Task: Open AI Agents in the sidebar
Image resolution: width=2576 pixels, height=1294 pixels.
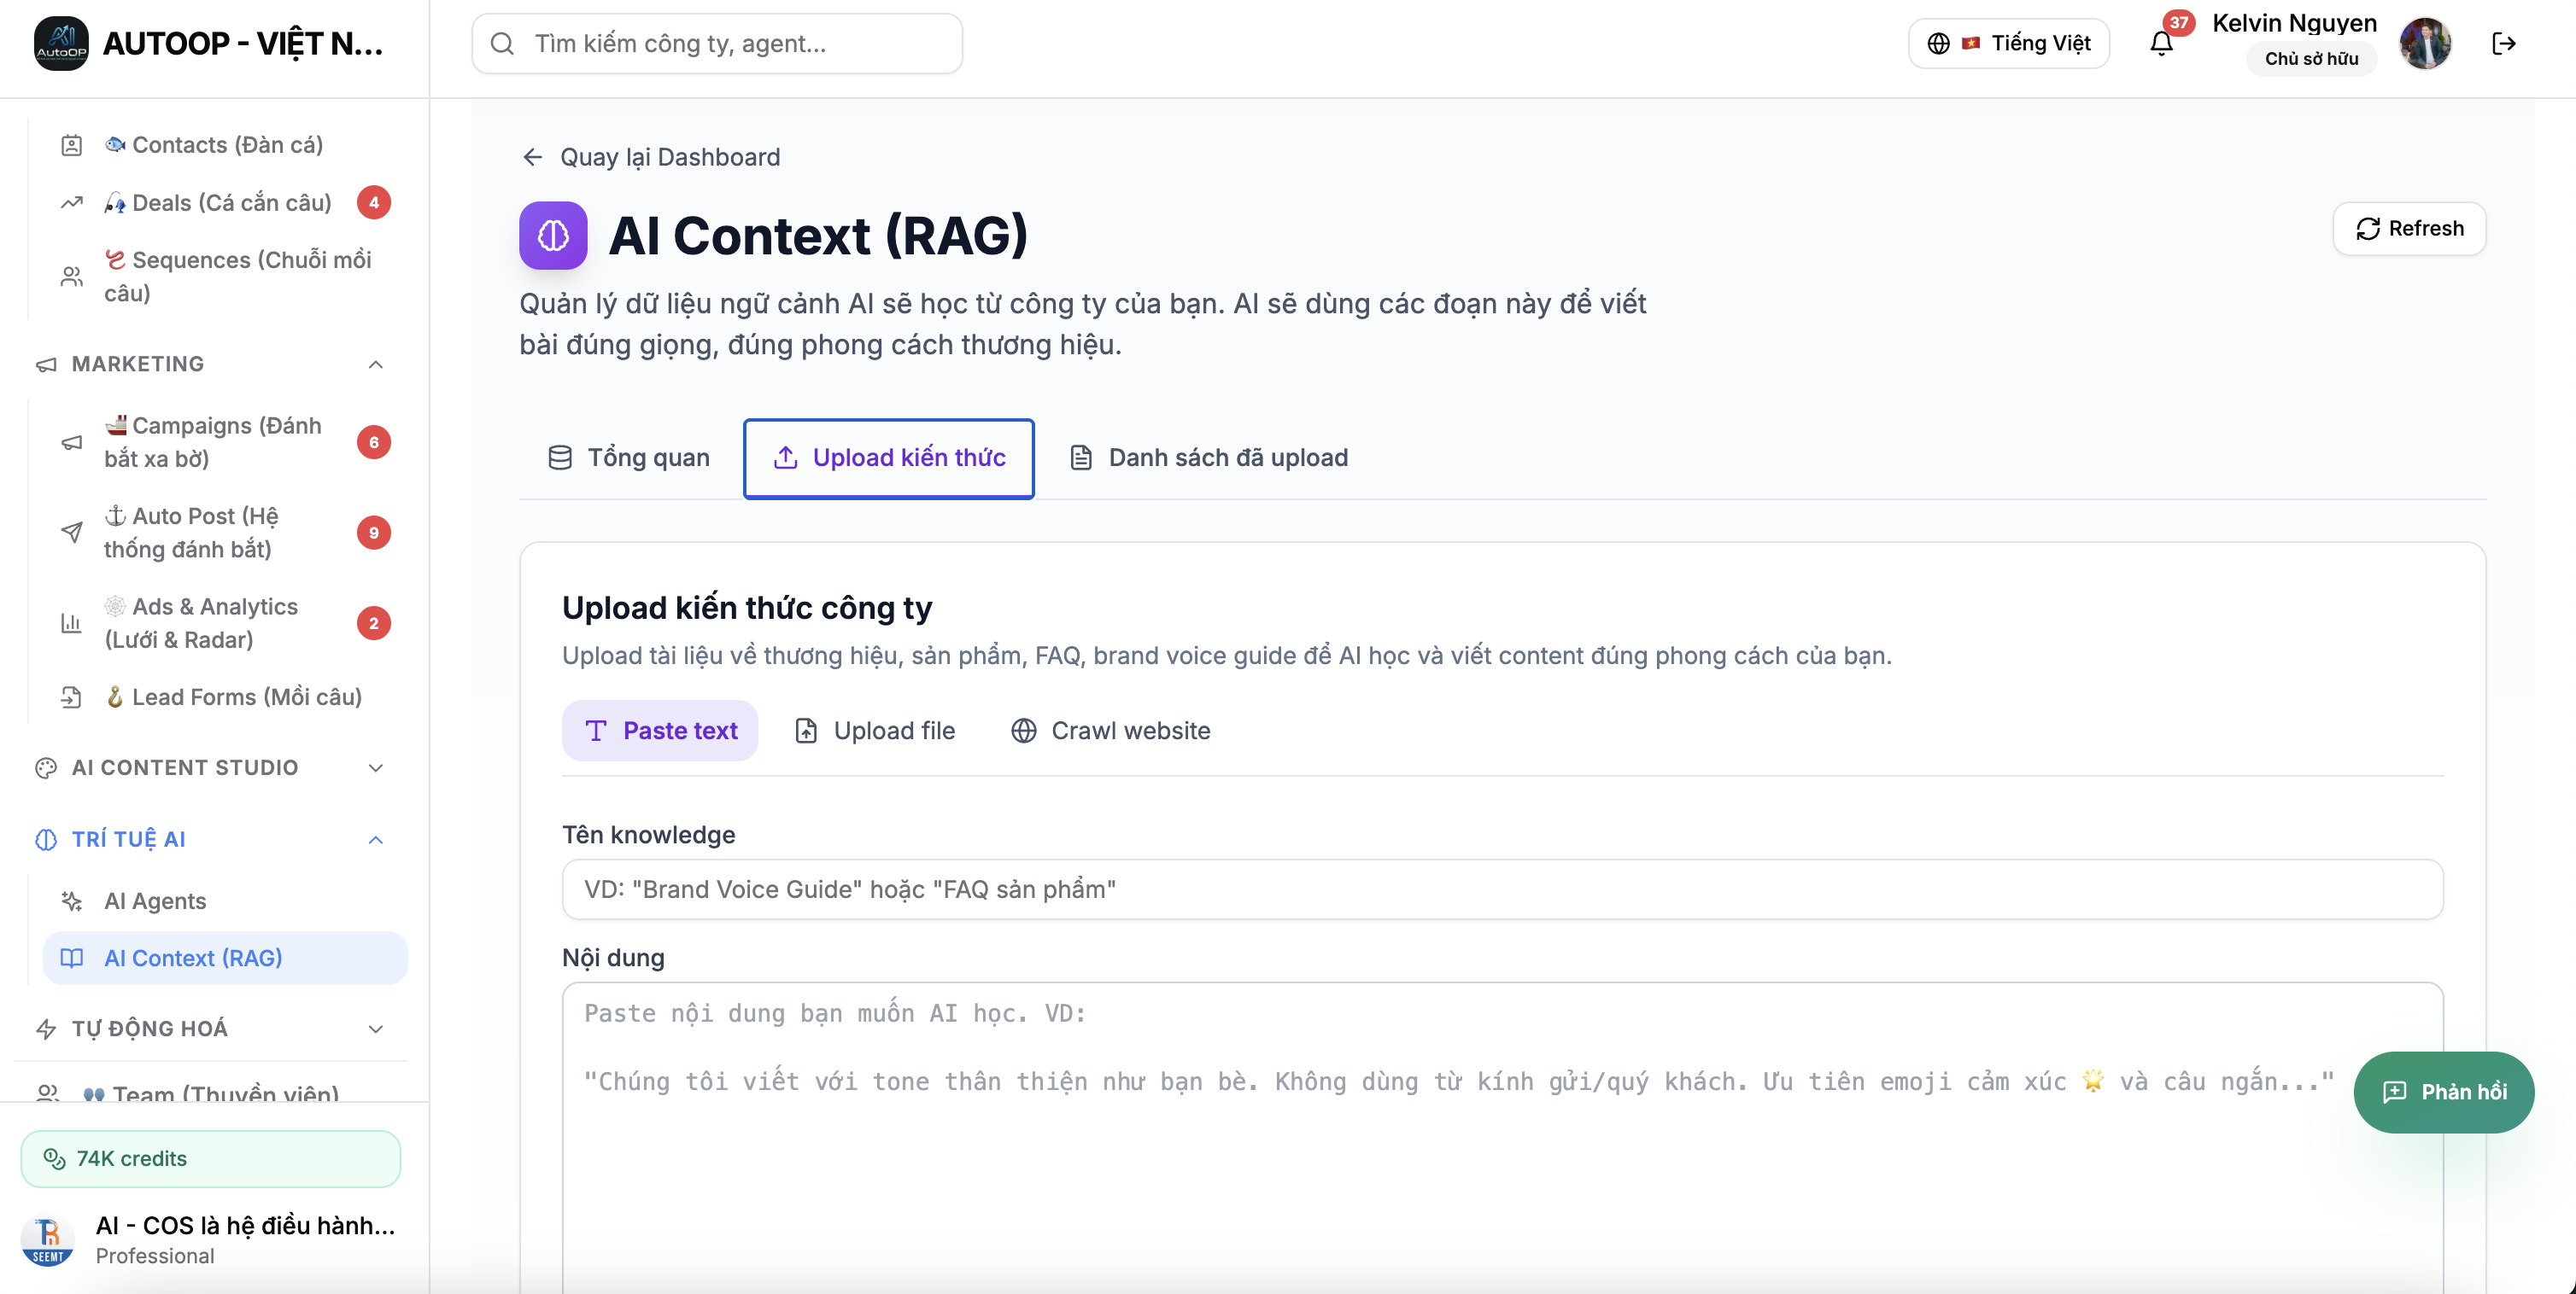Action: pos(155,901)
